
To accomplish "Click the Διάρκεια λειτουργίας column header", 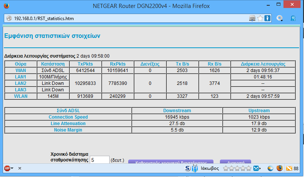I will [263, 64].
